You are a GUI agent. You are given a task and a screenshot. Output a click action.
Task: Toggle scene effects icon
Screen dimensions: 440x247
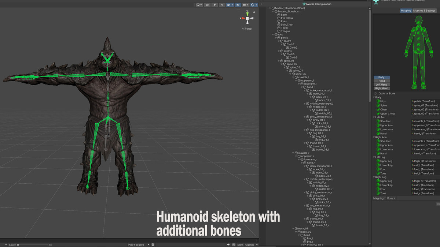[x=228, y=5]
